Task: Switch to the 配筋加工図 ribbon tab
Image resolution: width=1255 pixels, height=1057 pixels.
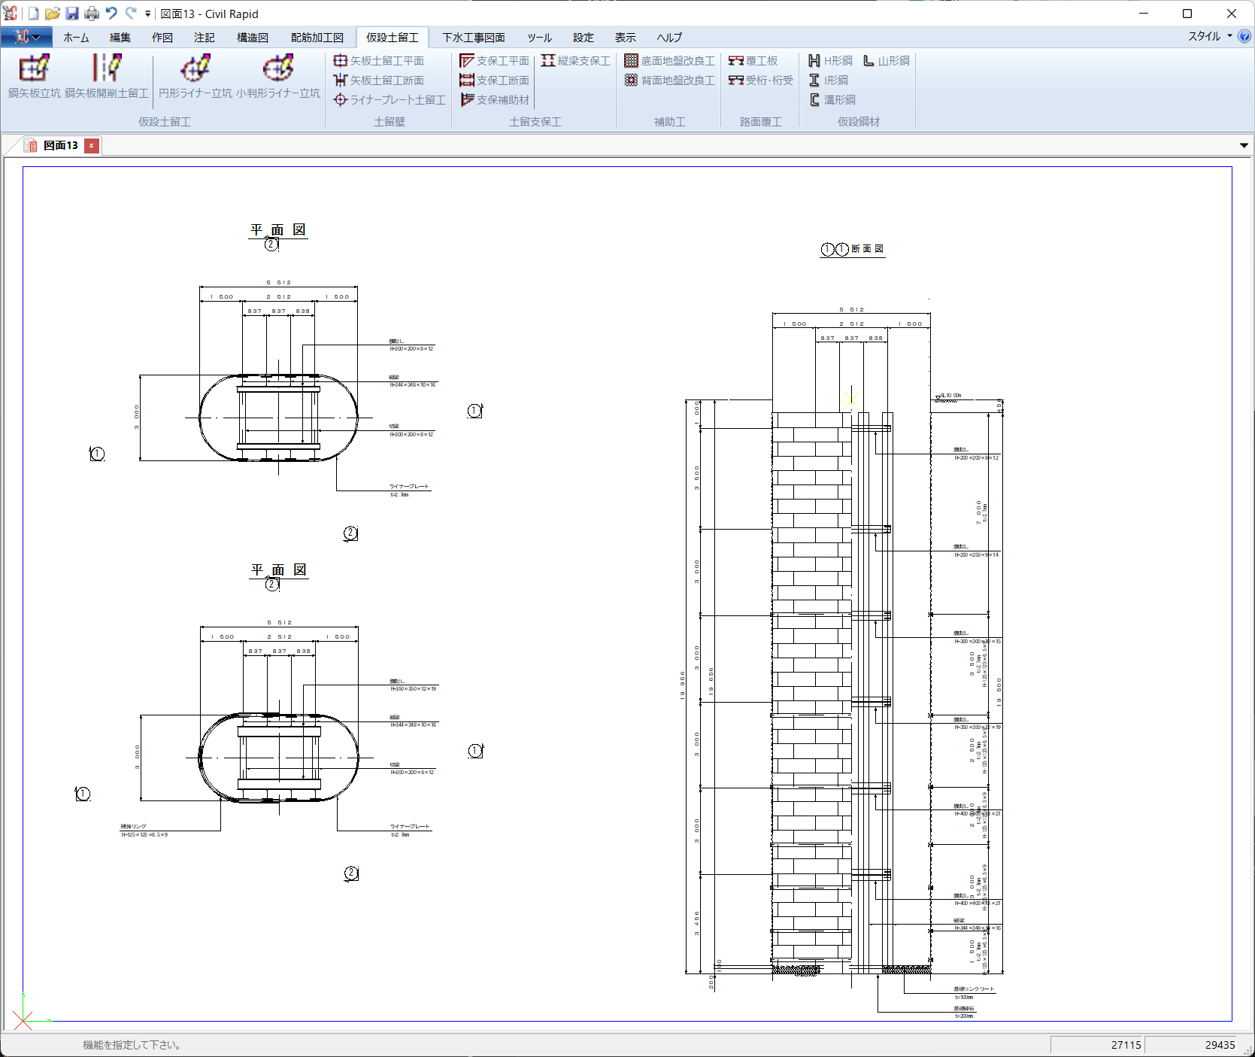Action: click(317, 38)
